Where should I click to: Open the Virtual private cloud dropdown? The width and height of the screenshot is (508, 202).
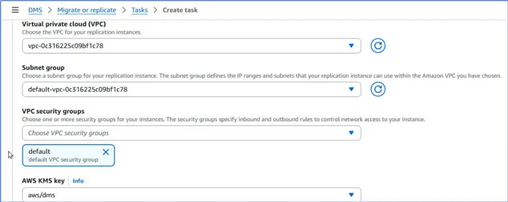(x=191, y=46)
